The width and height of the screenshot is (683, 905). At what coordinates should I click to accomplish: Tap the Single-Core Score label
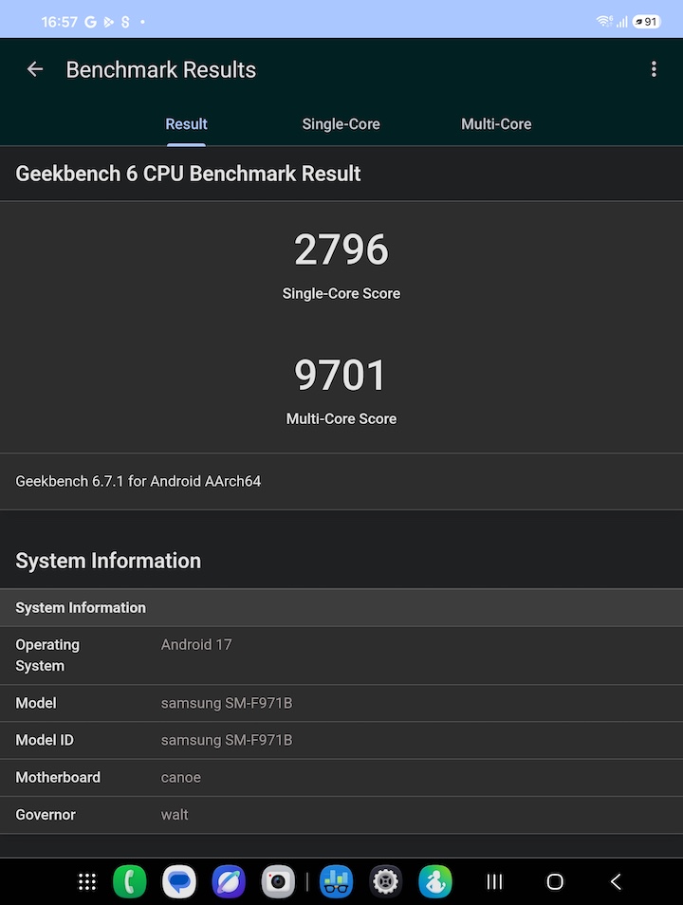click(341, 293)
